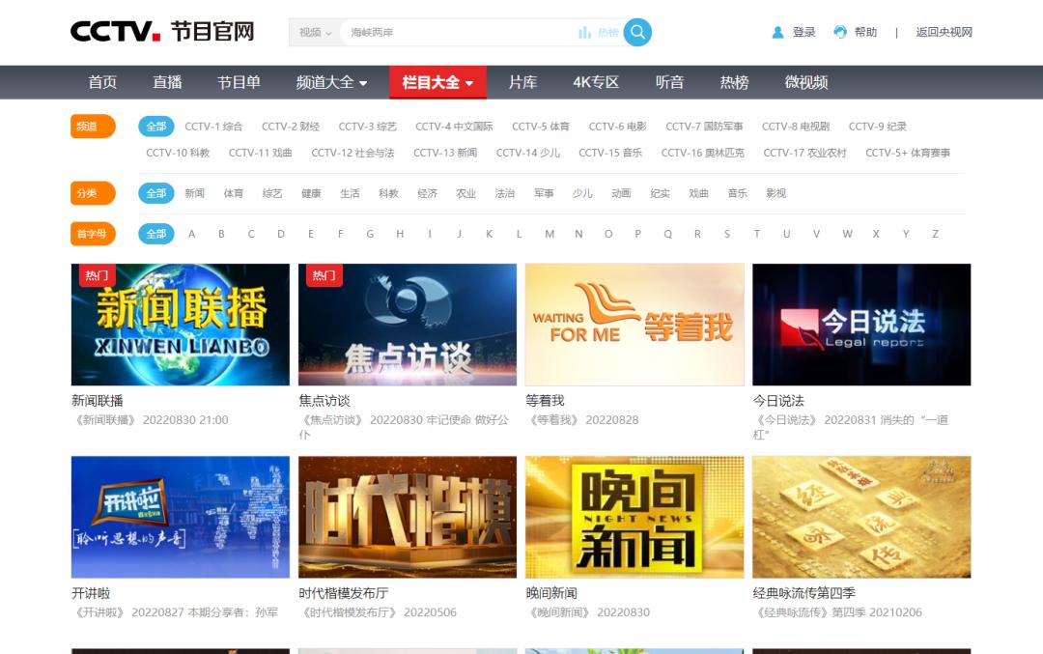The height and width of the screenshot is (654, 1043).
Task: Expand the 频道大全 dropdown menu
Action: pyautogui.click(x=329, y=83)
